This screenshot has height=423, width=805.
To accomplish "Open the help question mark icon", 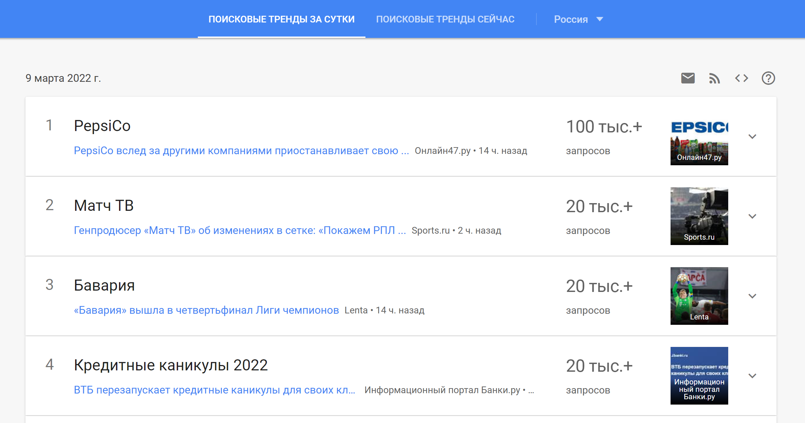I will (x=768, y=78).
